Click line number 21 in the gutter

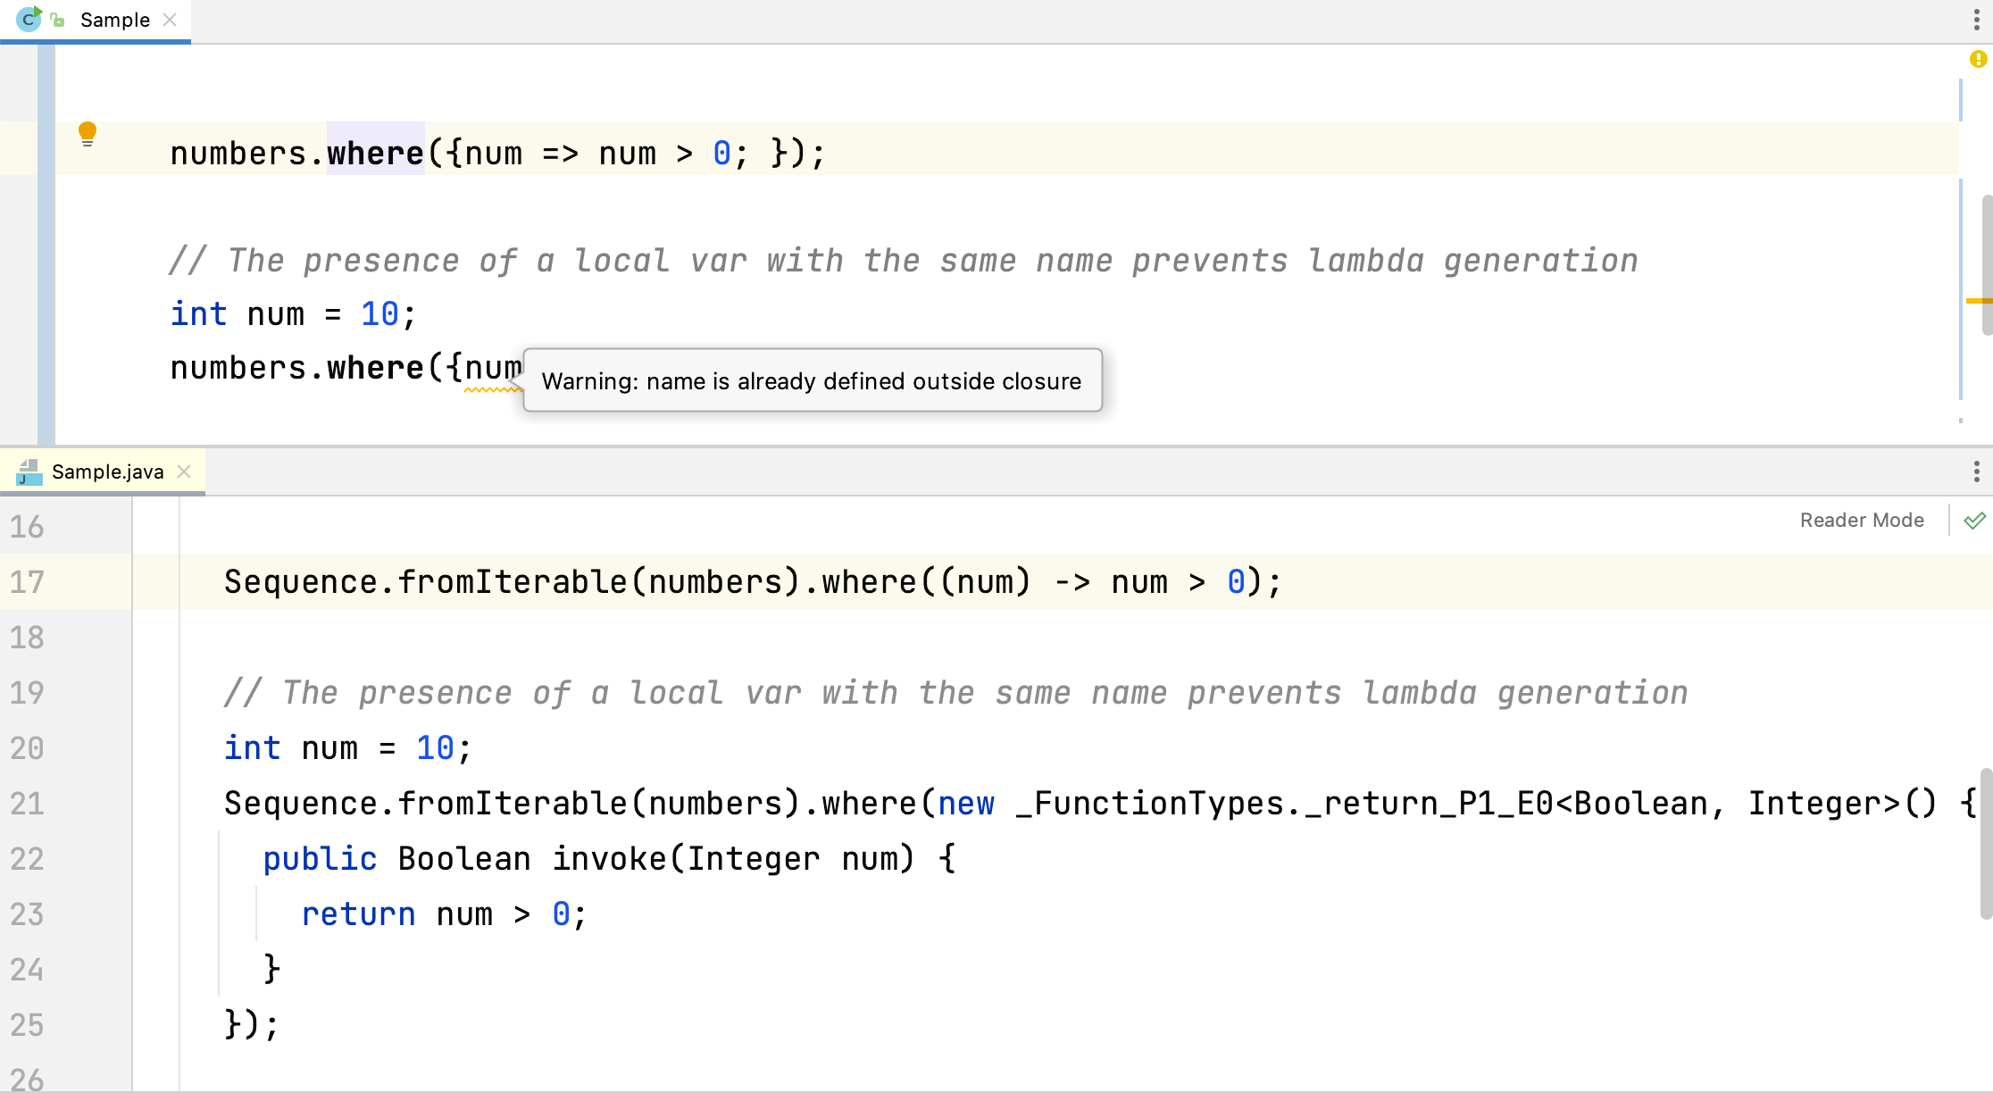point(27,803)
